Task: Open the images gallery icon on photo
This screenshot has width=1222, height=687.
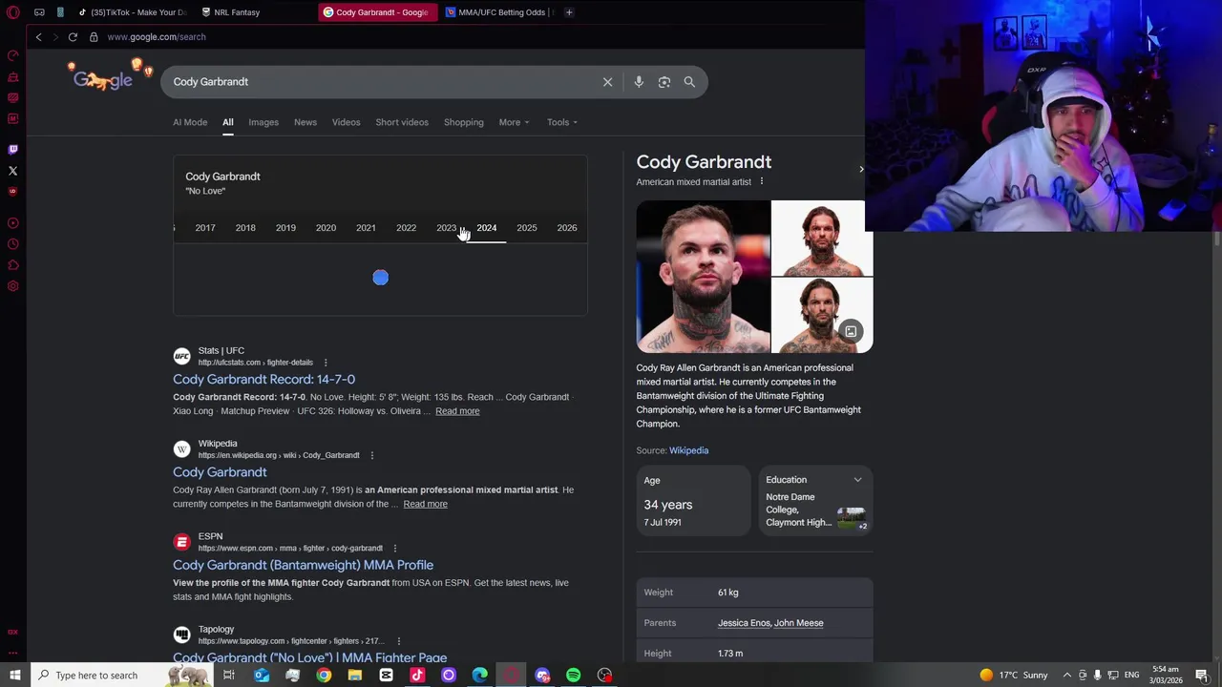Action: pyautogui.click(x=851, y=331)
